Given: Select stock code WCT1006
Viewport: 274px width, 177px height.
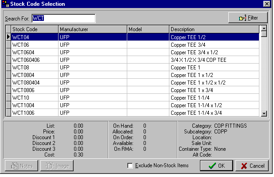Looking at the screenshot, I should coord(23,113).
